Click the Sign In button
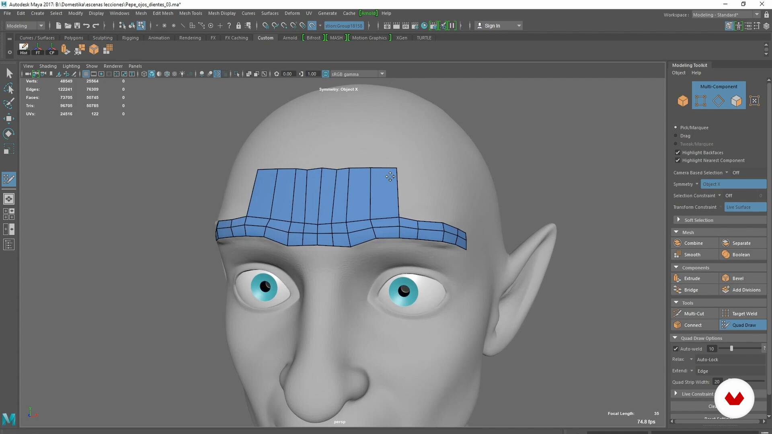Viewport: 772px width, 434px height. pyautogui.click(x=492, y=26)
